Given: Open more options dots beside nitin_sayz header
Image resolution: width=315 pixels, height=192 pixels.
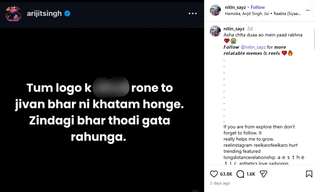Looking at the screenshot, I should (308, 10).
